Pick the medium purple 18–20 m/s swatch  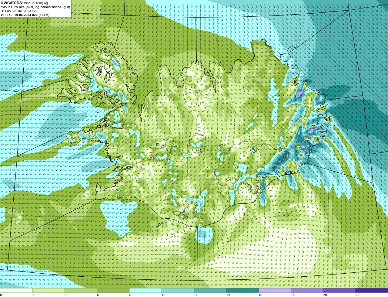click(x=307, y=291)
